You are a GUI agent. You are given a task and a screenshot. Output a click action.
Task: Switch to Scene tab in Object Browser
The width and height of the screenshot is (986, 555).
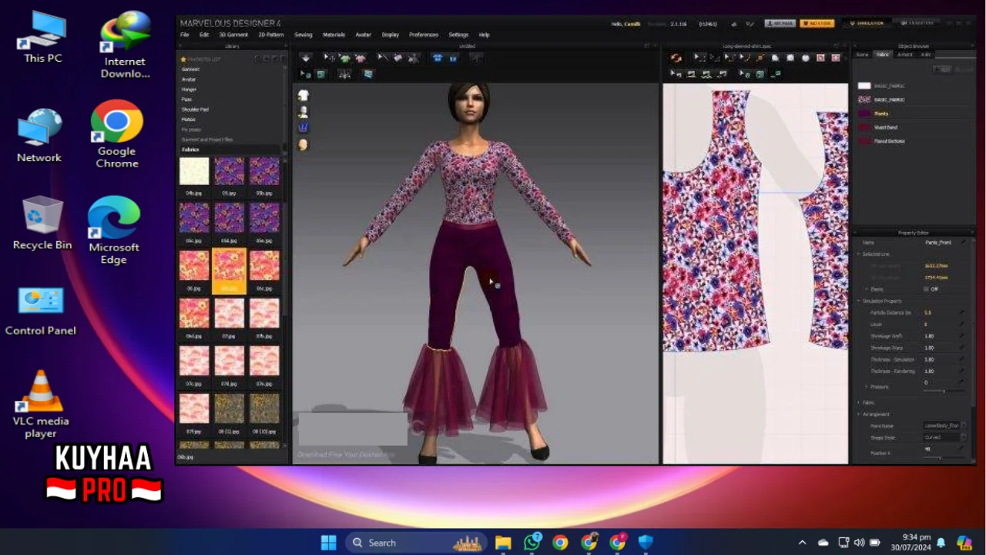click(x=863, y=54)
